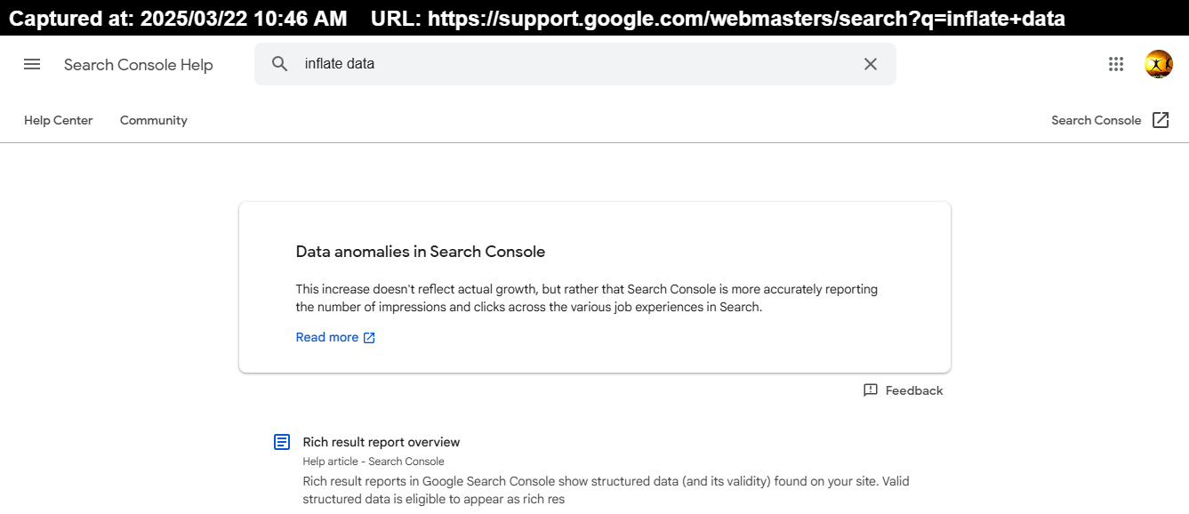Switch to the Community tab

point(154,120)
